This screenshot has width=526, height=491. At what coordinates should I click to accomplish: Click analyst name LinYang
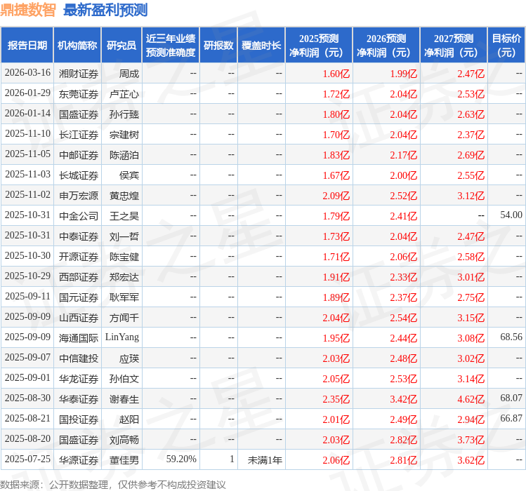coord(122,337)
